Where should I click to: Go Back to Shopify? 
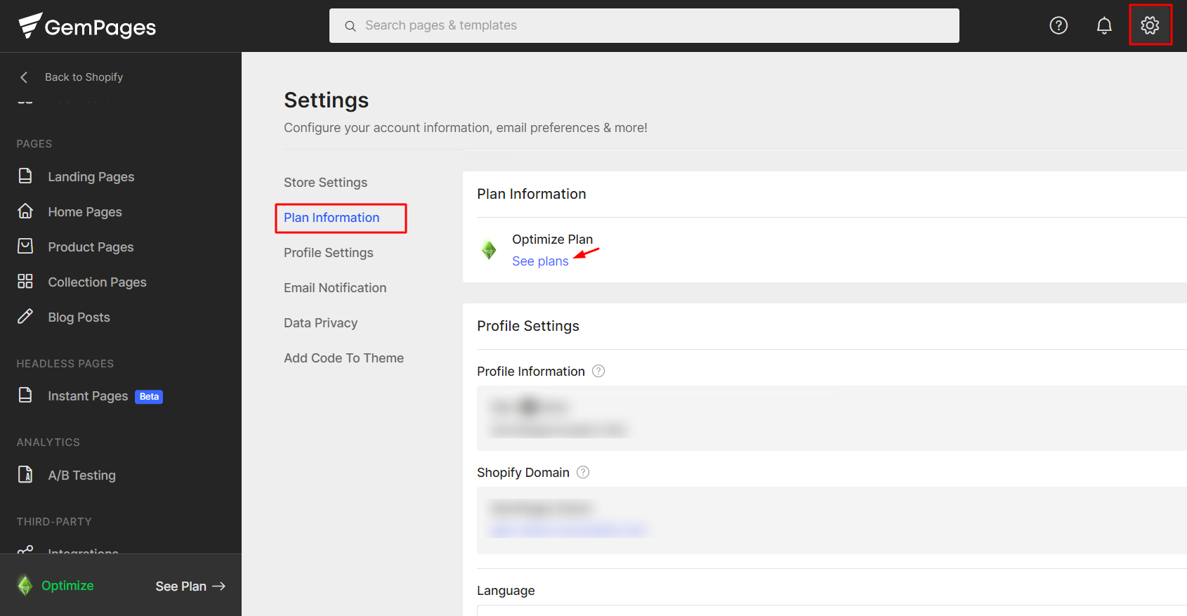(84, 77)
